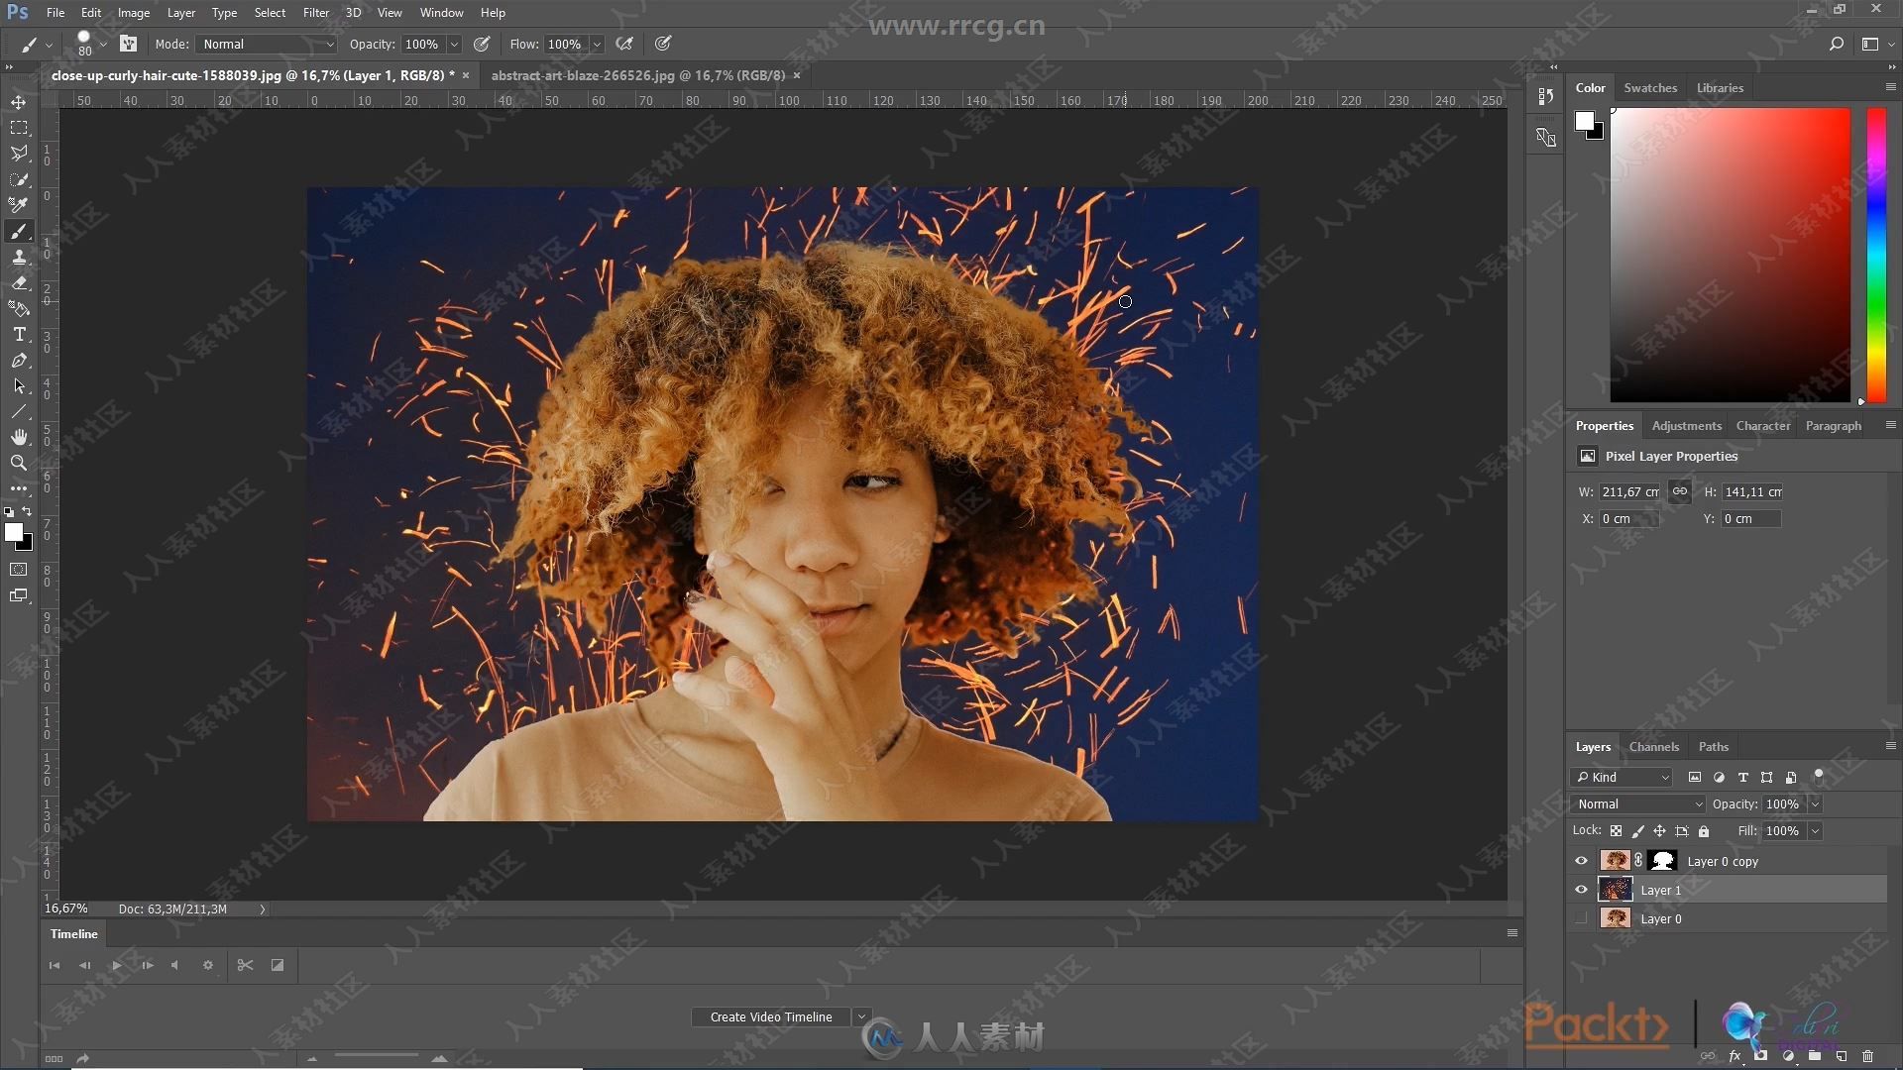This screenshot has height=1070, width=1903.
Task: Click Create Video Timeline button
Action: [x=771, y=1016]
